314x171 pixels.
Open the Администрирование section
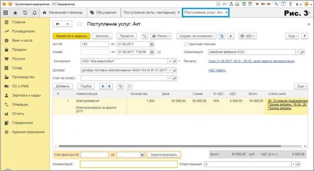pyautogui.click(x=28, y=132)
